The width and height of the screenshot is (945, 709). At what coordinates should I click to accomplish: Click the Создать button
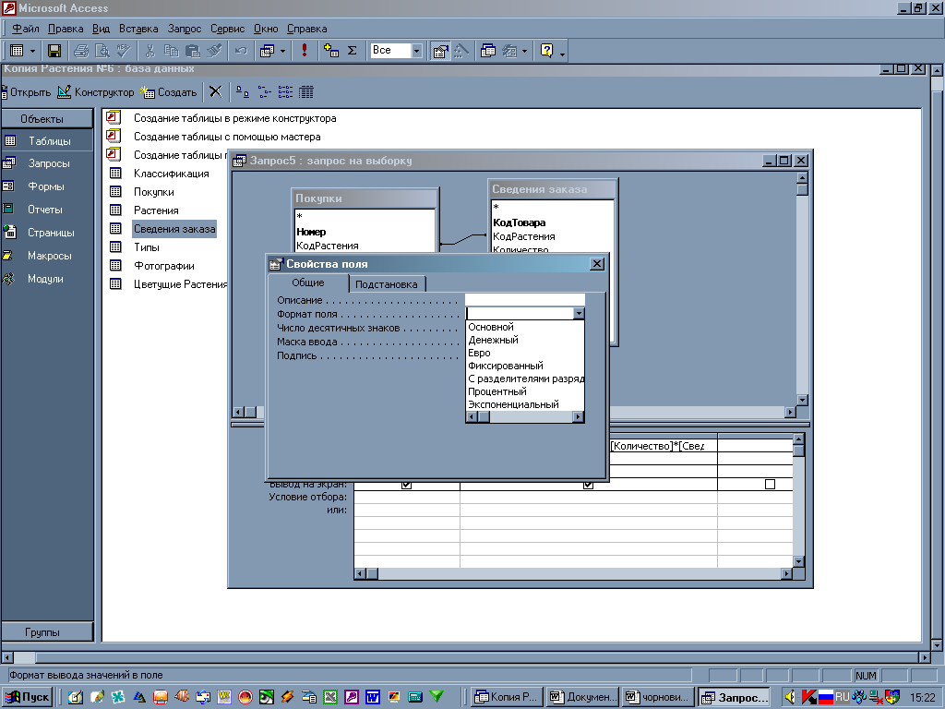[169, 92]
